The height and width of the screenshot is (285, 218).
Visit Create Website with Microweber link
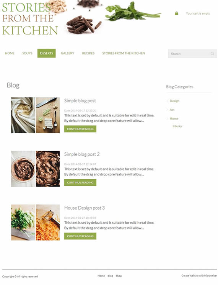(x=199, y=275)
